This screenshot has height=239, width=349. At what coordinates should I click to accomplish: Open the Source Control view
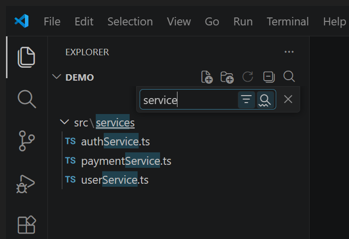pyautogui.click(x=27, y=141)
